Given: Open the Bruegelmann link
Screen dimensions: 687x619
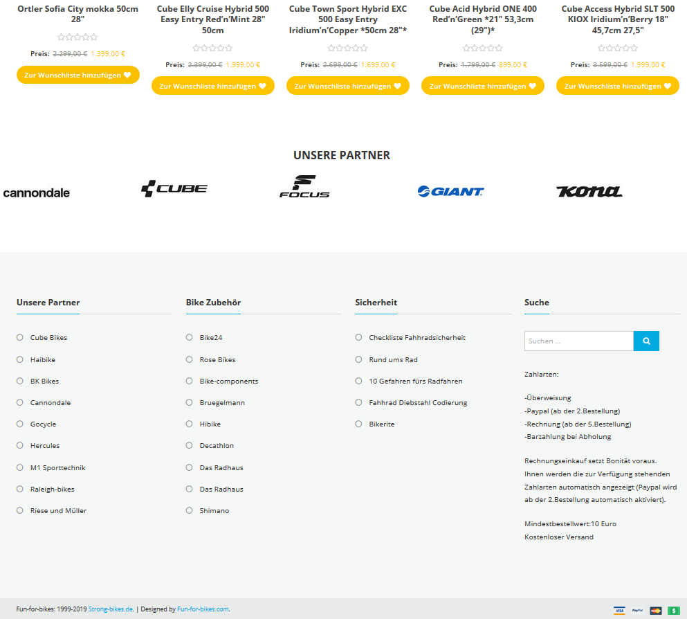Looking at the screenshot, I should tap(222, 403).
